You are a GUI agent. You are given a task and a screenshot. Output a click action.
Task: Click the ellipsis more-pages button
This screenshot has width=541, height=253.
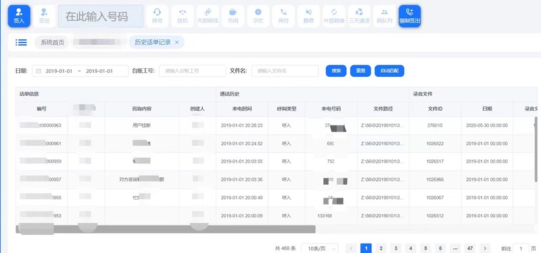point(455,248)
